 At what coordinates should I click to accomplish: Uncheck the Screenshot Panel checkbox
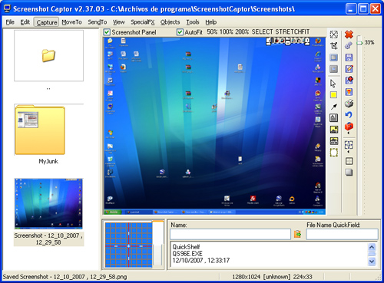point(107,32)
